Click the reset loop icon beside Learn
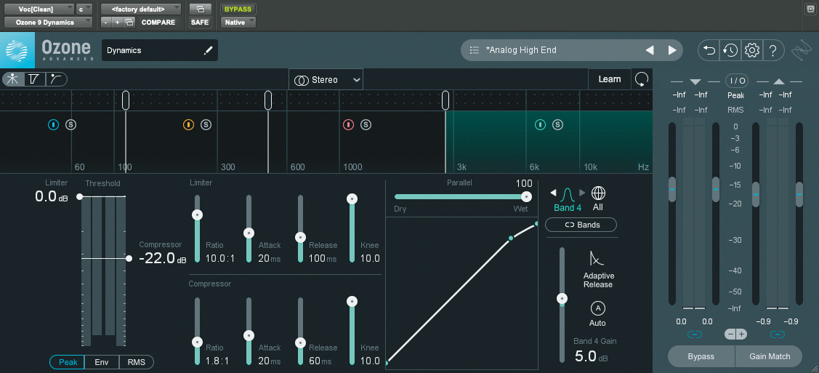819x373 pixels. pos(642,79)
